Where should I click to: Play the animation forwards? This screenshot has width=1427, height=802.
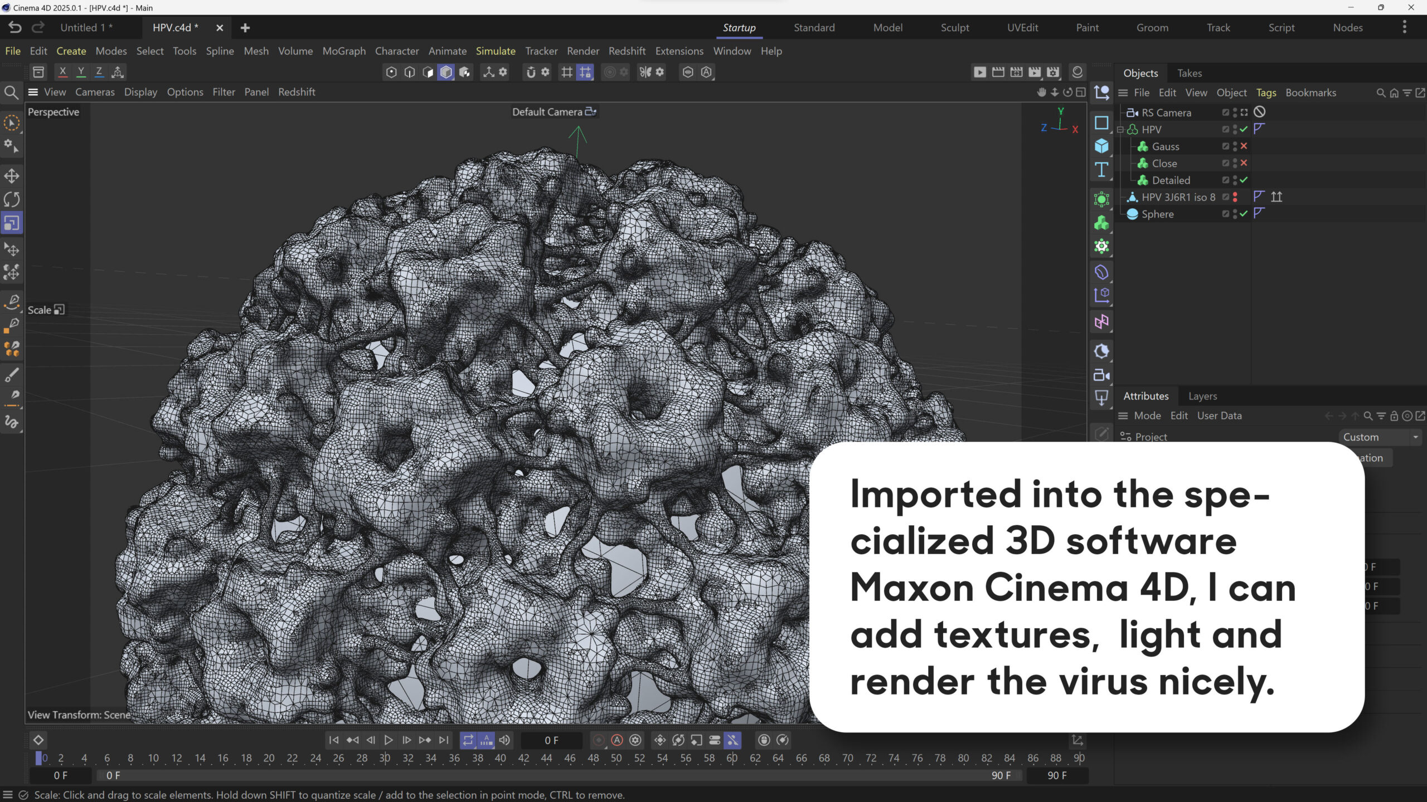(389, 740)
